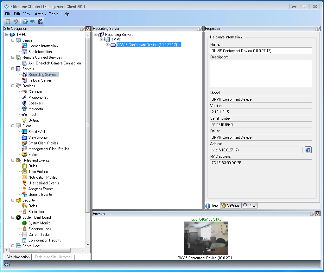The height and width of the screenshot is (272, 324).
Task: Toggle the pin on Preview panel
Action: click(x=313, y=214)
